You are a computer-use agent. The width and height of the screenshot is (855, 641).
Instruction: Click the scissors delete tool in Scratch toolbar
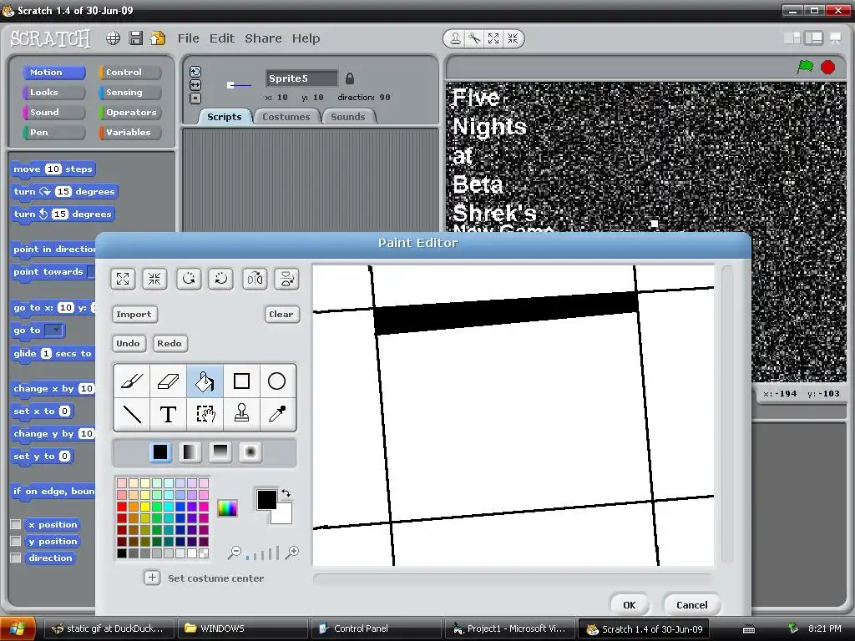tap(474, 38)
